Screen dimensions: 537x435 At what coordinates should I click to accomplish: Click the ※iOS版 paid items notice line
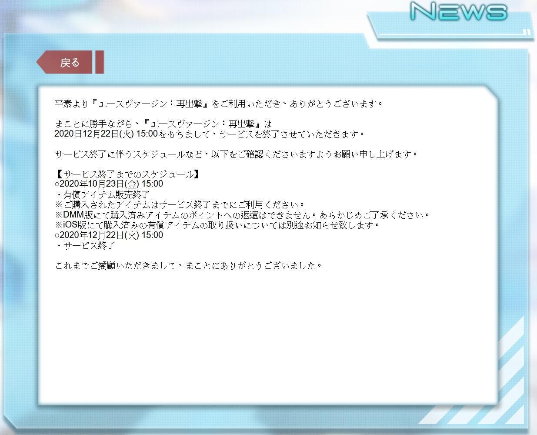[x=217, y=225]
